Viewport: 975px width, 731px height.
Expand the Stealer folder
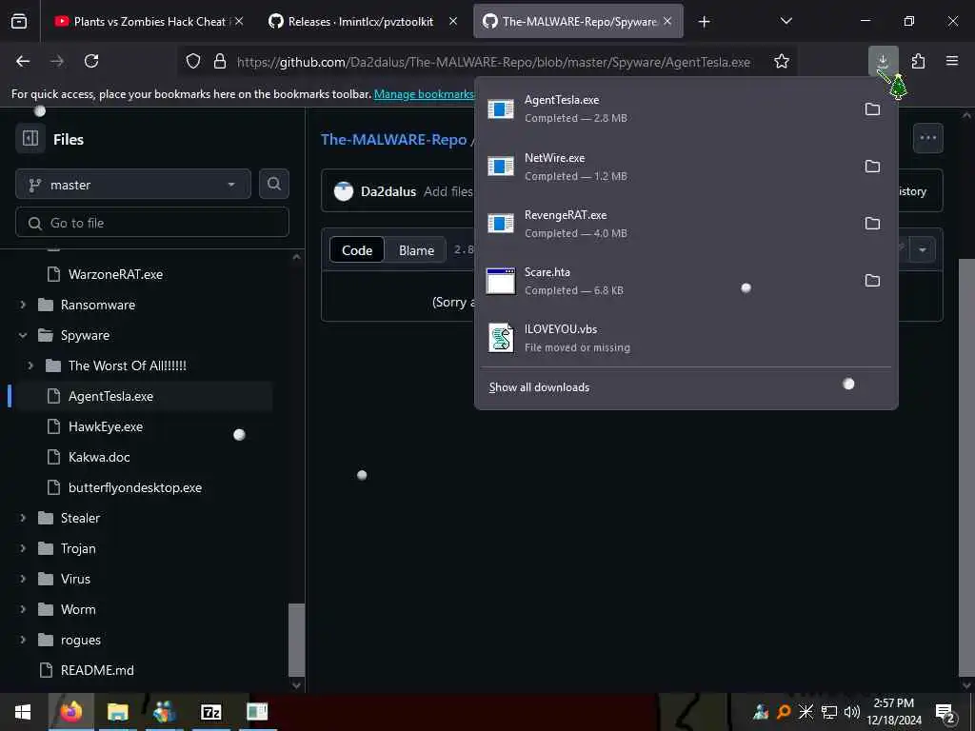tap(23, 518)
